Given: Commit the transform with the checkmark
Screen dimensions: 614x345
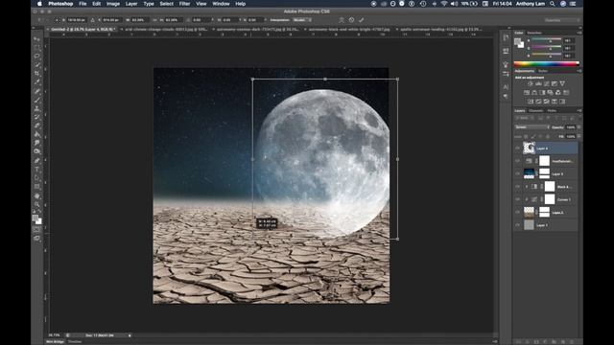Looking at the screenshot, I should click(361, 20).
